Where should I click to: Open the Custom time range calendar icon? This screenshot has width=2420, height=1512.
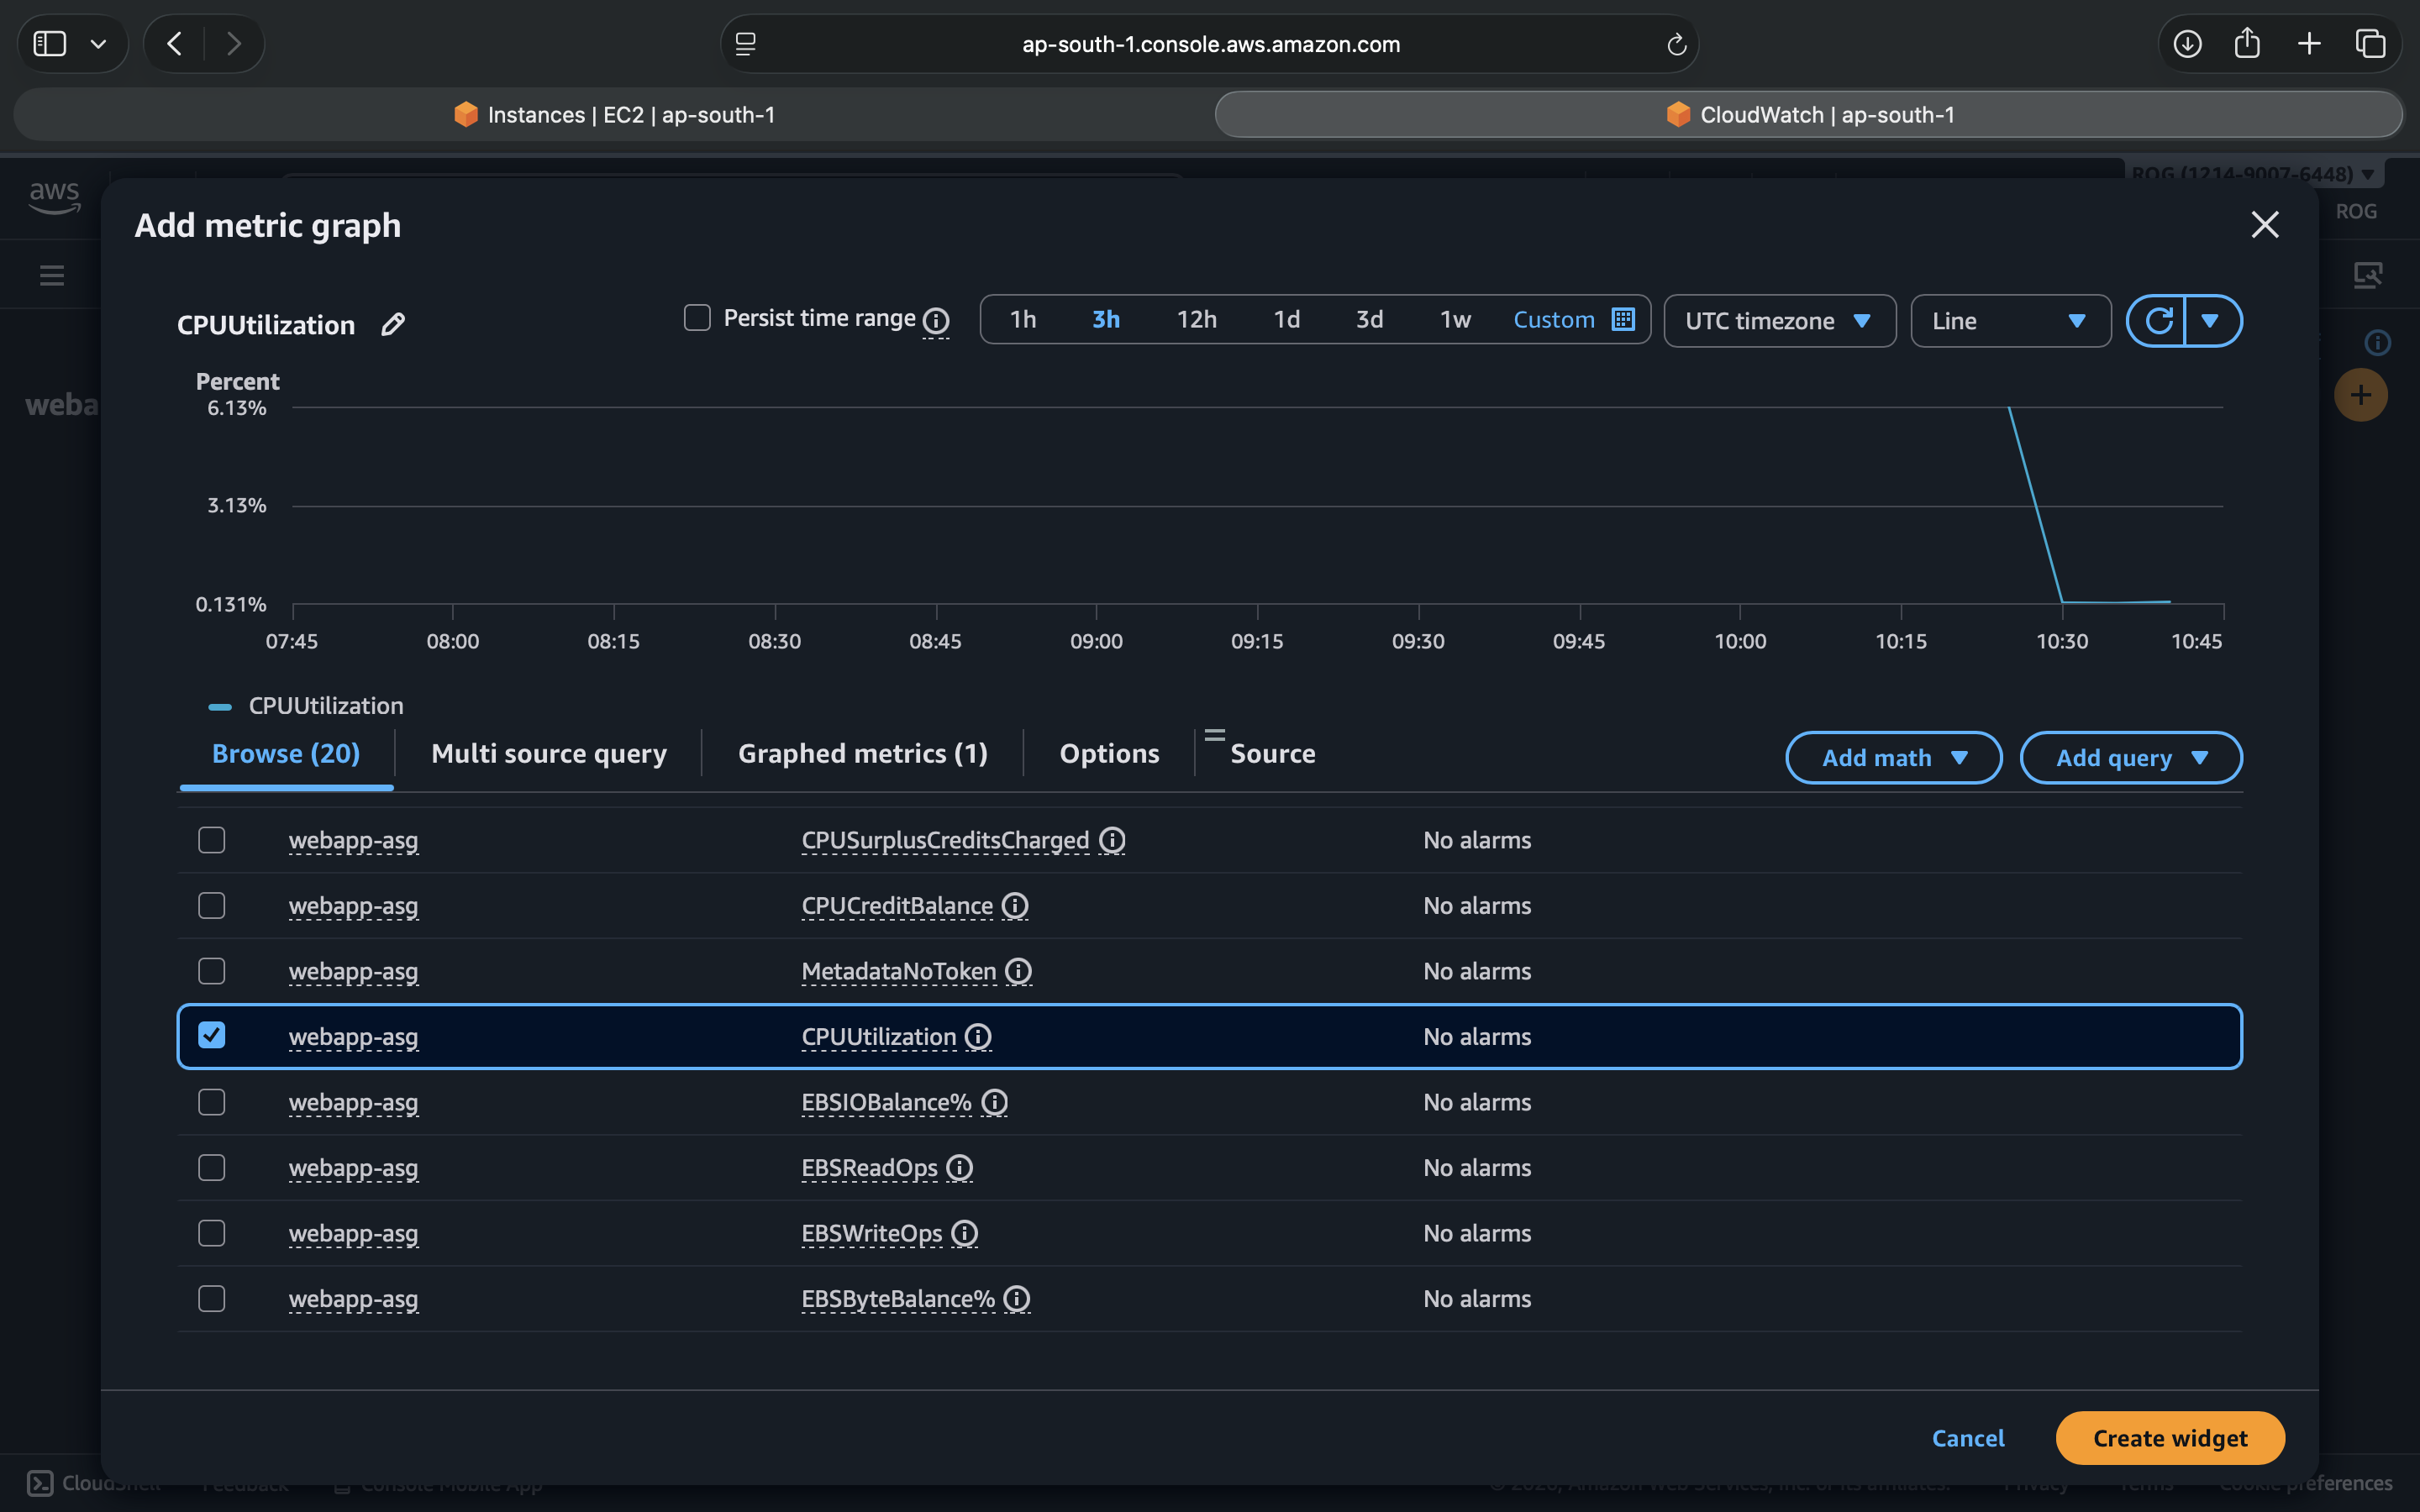pos(1623,319)
